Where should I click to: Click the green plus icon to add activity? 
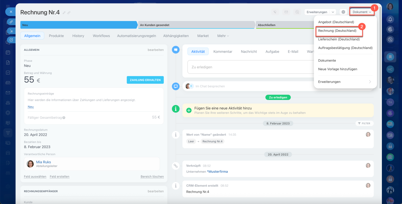(x=189, y=110)
